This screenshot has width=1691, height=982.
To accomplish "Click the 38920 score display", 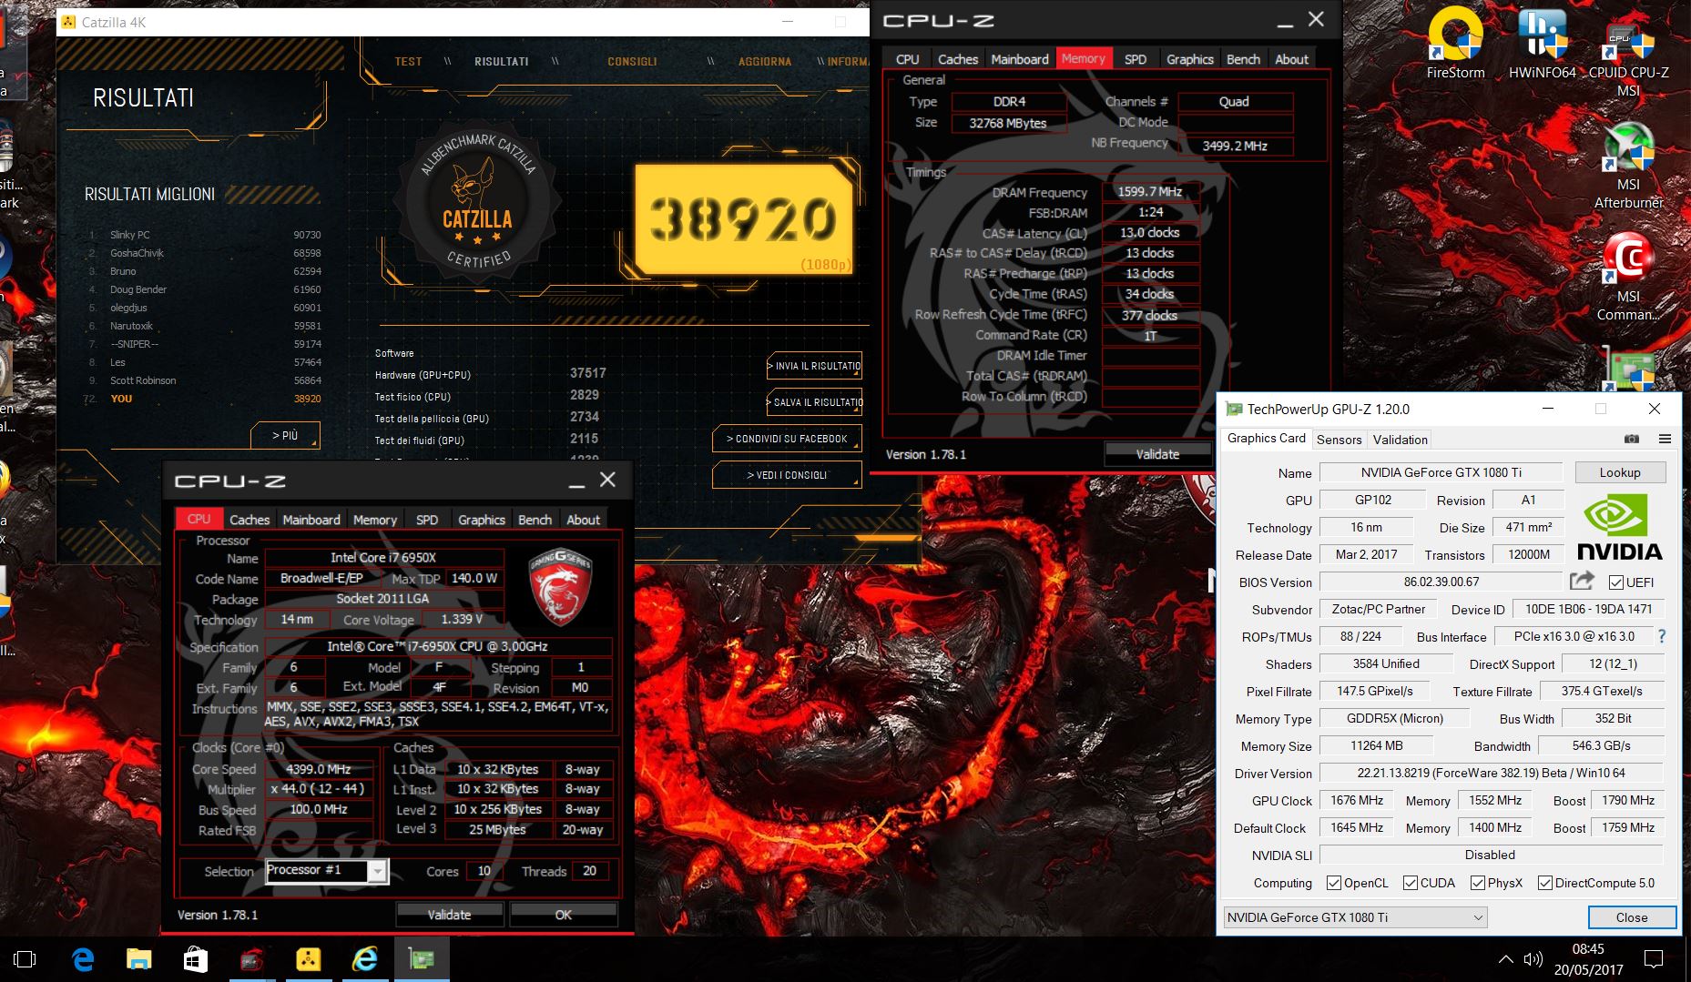I will click(744, 219).
